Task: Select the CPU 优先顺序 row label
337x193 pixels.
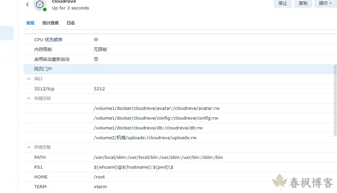Action: click(48, 40)
